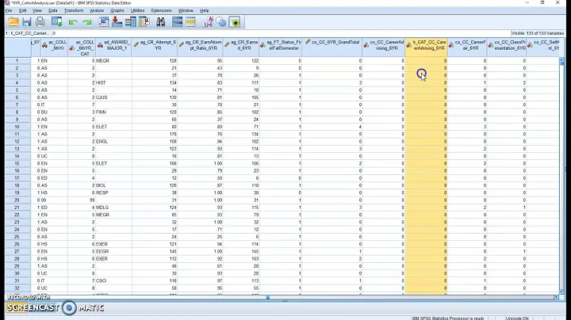Image resolution: width=571 pixels, height=320 pixels.
Task: Click the Show All Variables icon
Action: (235, 22)
